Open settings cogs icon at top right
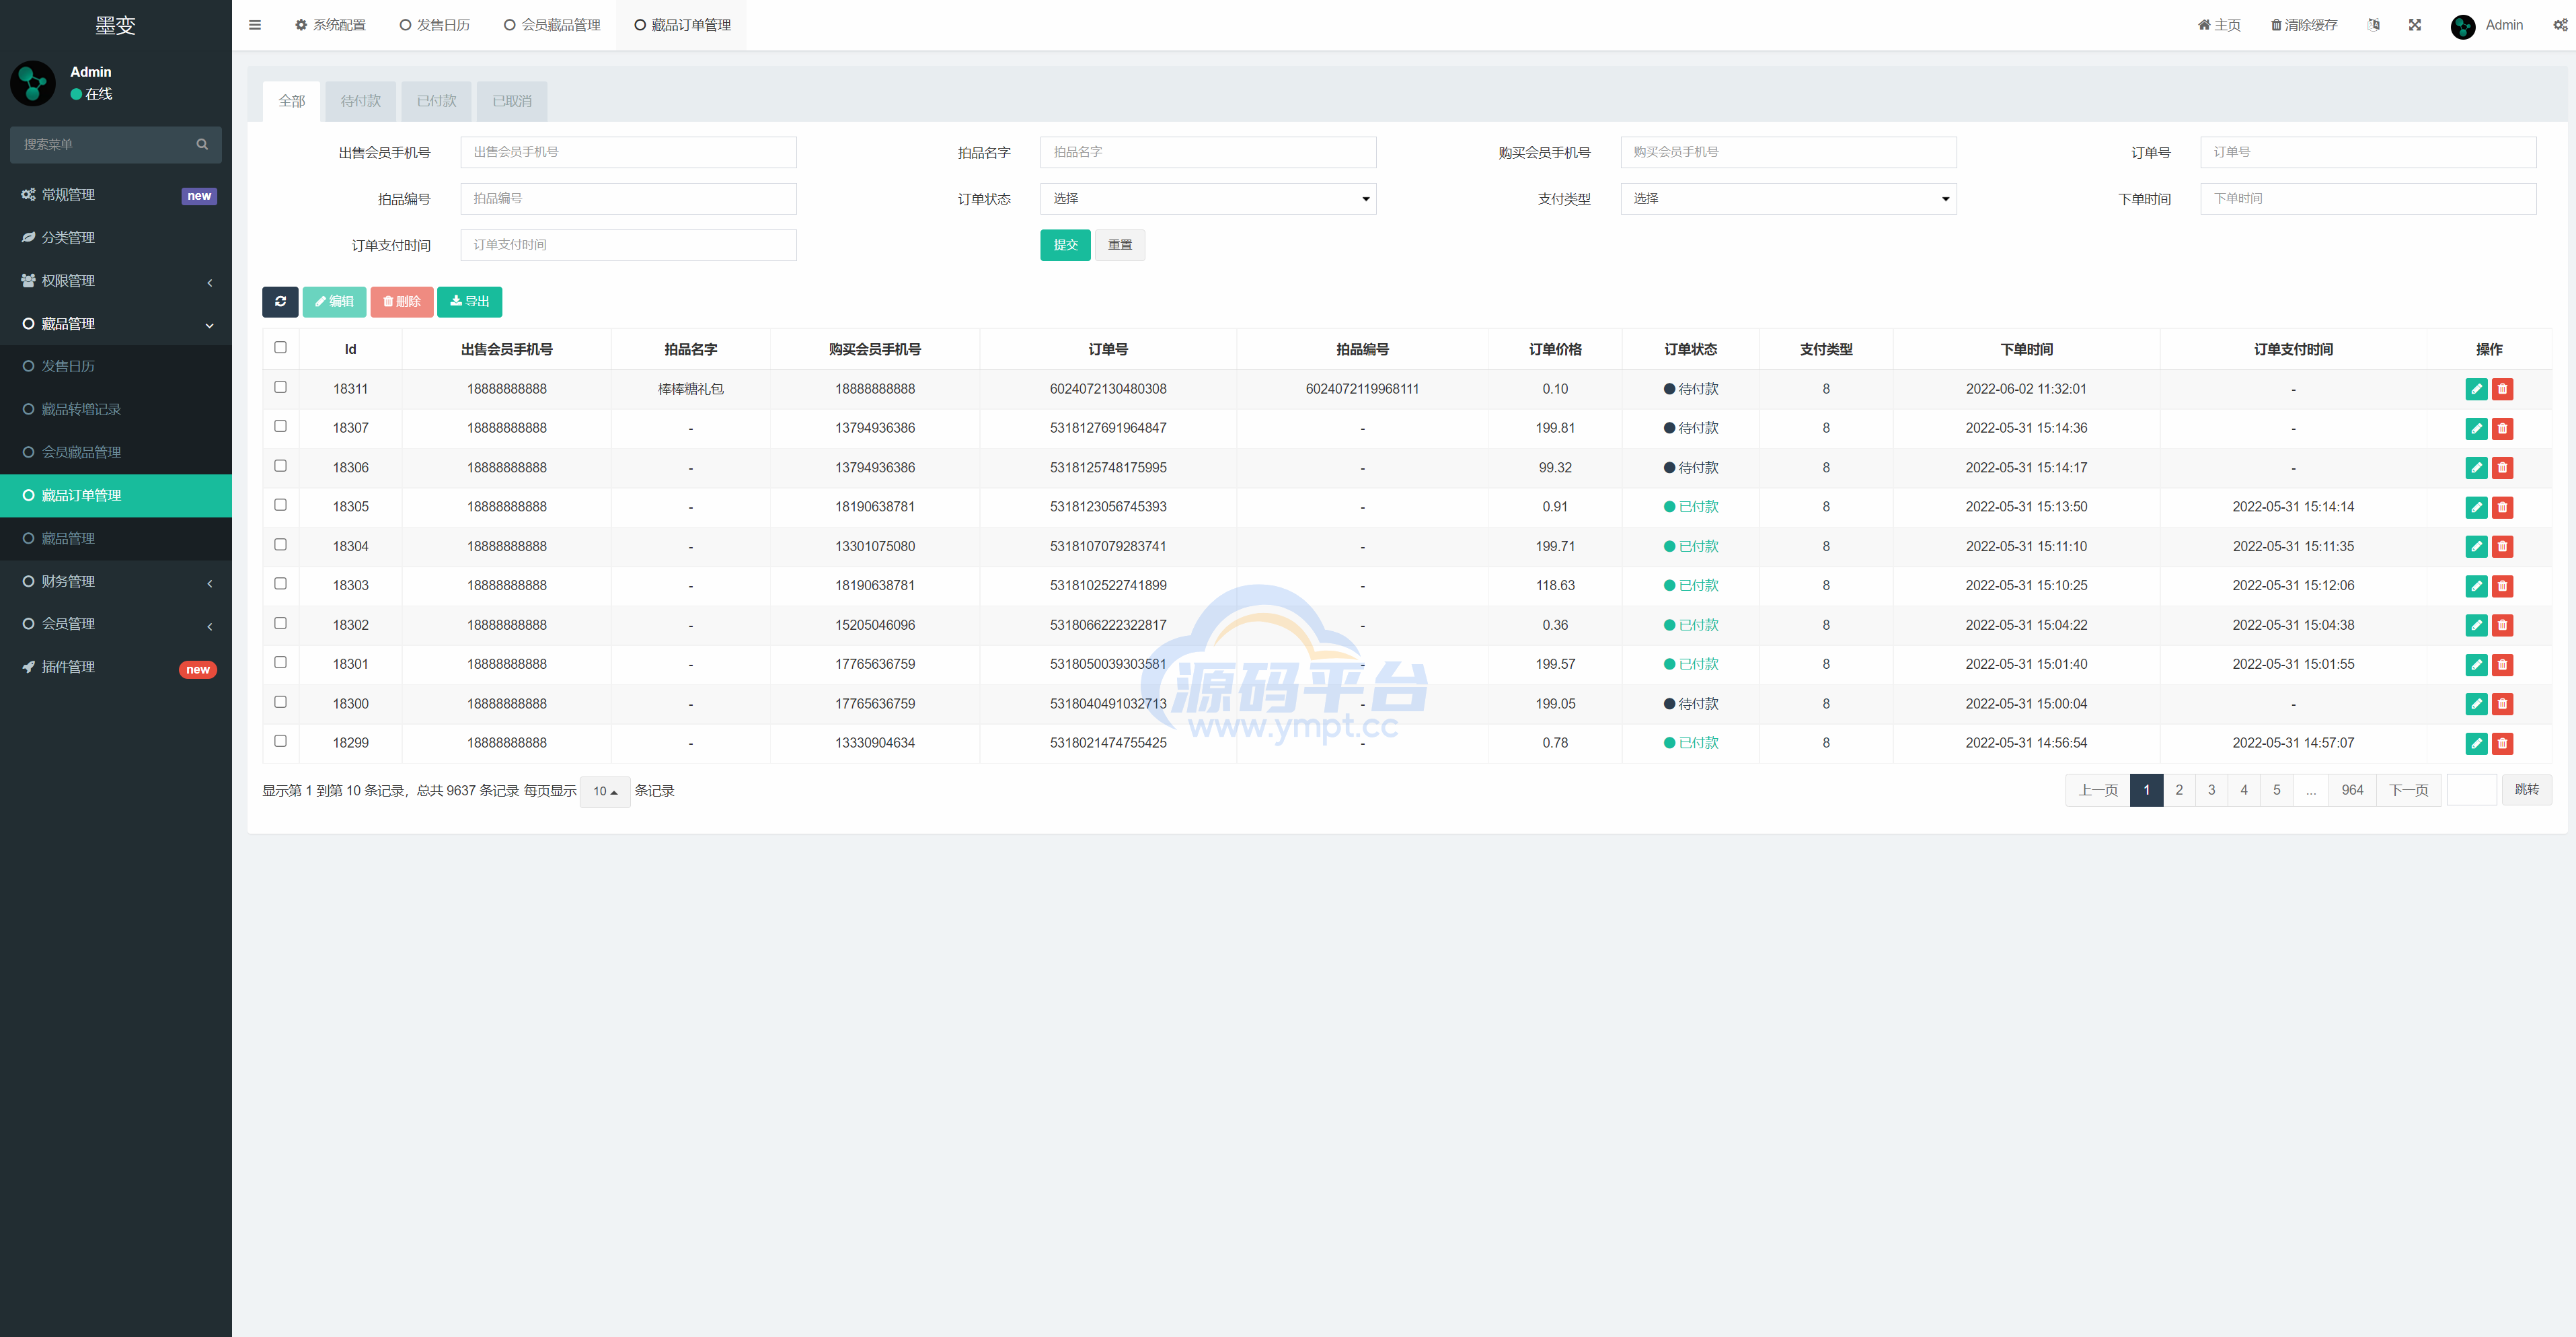 [2560, 25]
